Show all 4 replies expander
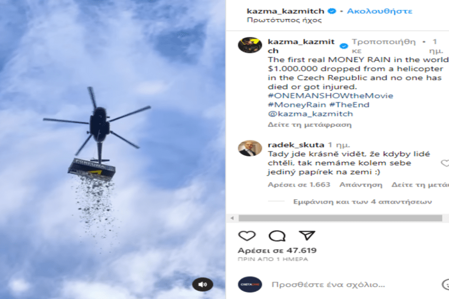449x299 pixels. tap(363, 201)
